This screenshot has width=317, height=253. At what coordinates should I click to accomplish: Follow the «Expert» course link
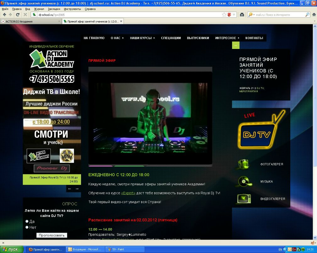pos(128,193)
